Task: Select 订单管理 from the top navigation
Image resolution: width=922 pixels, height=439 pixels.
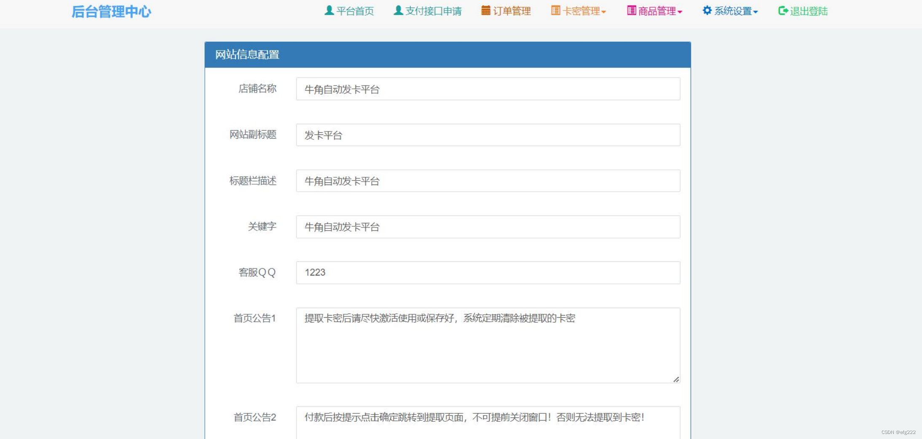Action: (512, 11)
